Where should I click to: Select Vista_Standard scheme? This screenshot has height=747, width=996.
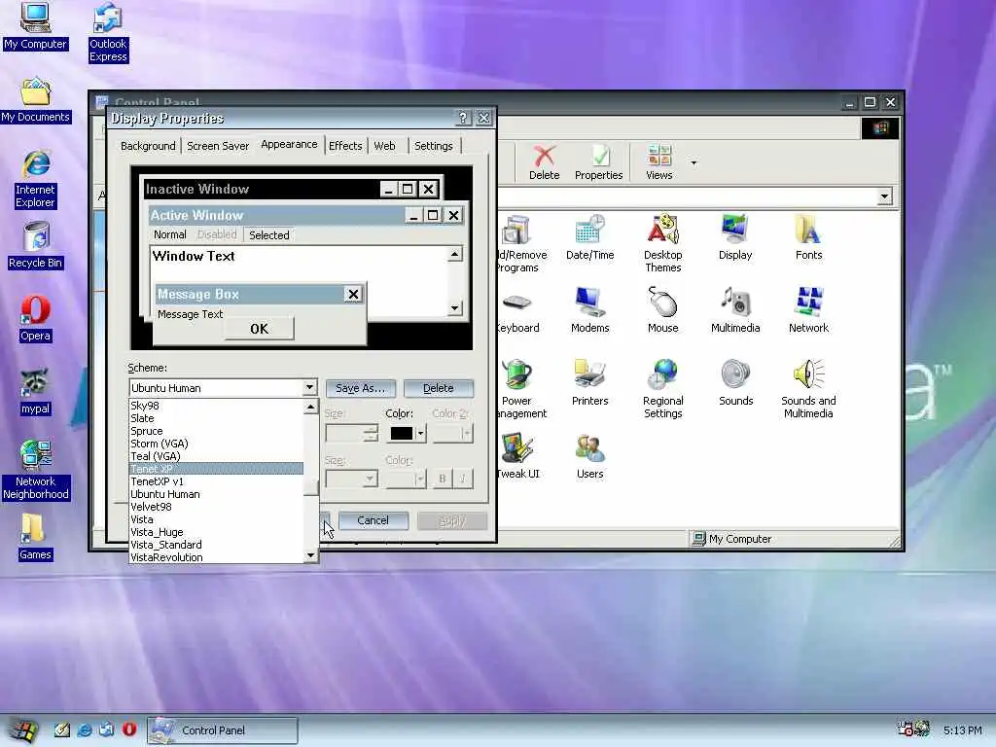[x=216, y=545]
